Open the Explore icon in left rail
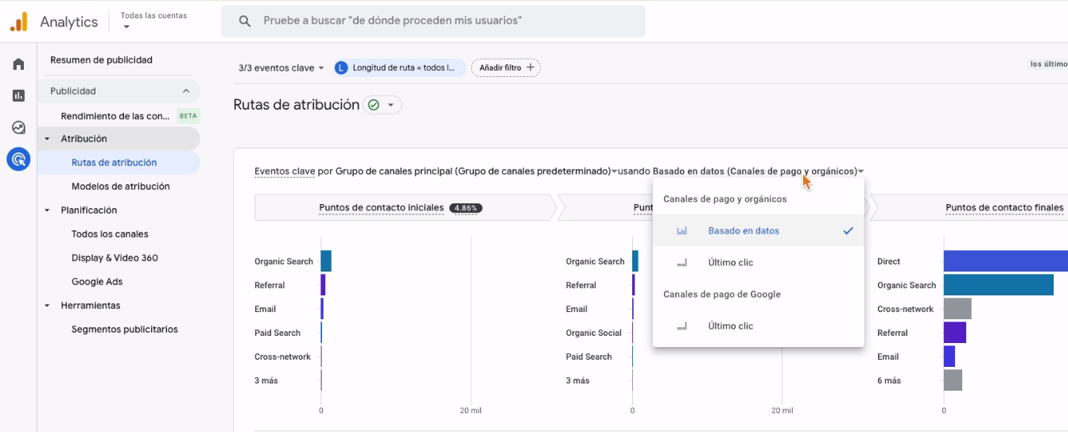 (18, 128)
